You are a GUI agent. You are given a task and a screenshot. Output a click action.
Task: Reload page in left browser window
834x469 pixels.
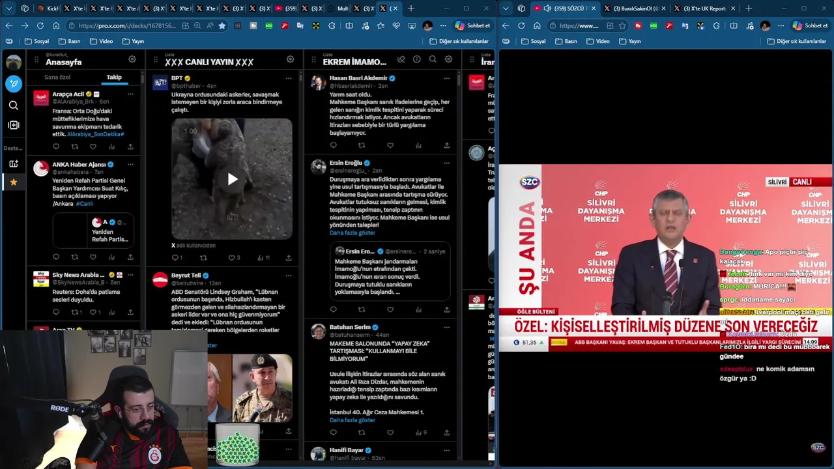point(40,25)
